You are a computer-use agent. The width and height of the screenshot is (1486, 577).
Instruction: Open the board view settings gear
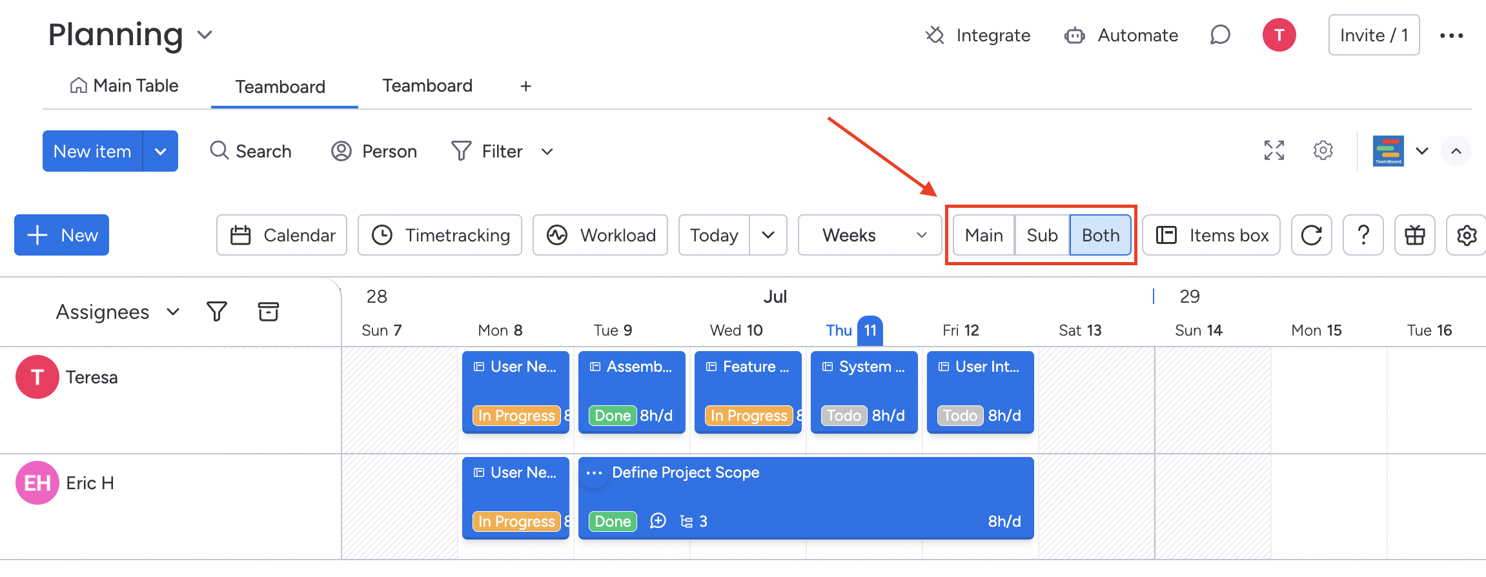point(1323,150)
